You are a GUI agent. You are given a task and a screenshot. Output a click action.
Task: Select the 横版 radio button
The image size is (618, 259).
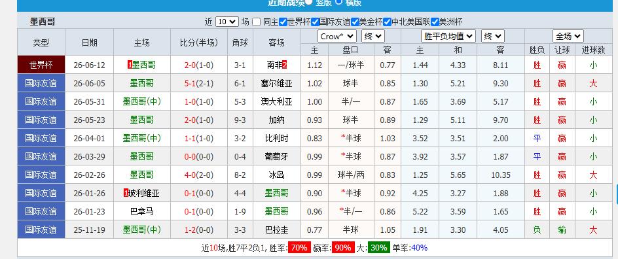[339, 1]
